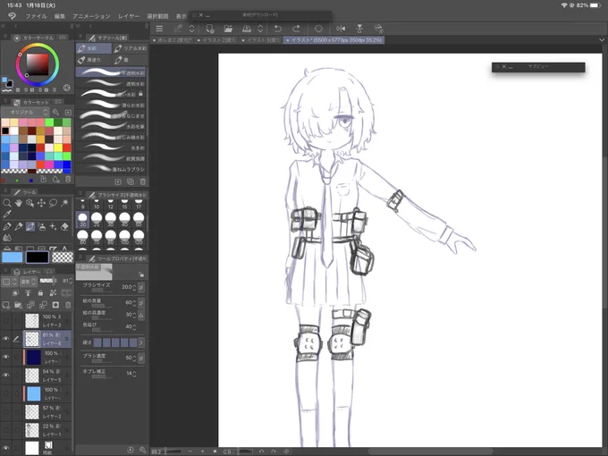The image size is (608, 456).
Task: Open the color set オリジナル dropdown
Action: coord(25,112)
